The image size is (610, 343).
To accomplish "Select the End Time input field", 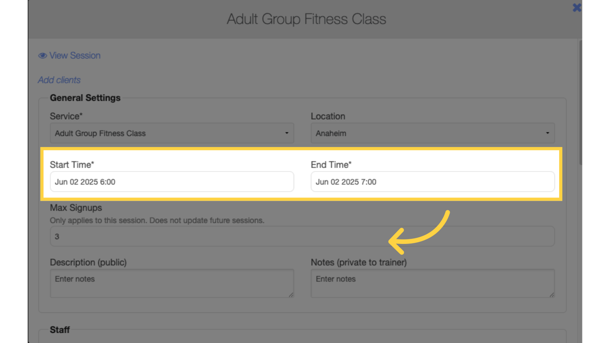I will [432, 182].
